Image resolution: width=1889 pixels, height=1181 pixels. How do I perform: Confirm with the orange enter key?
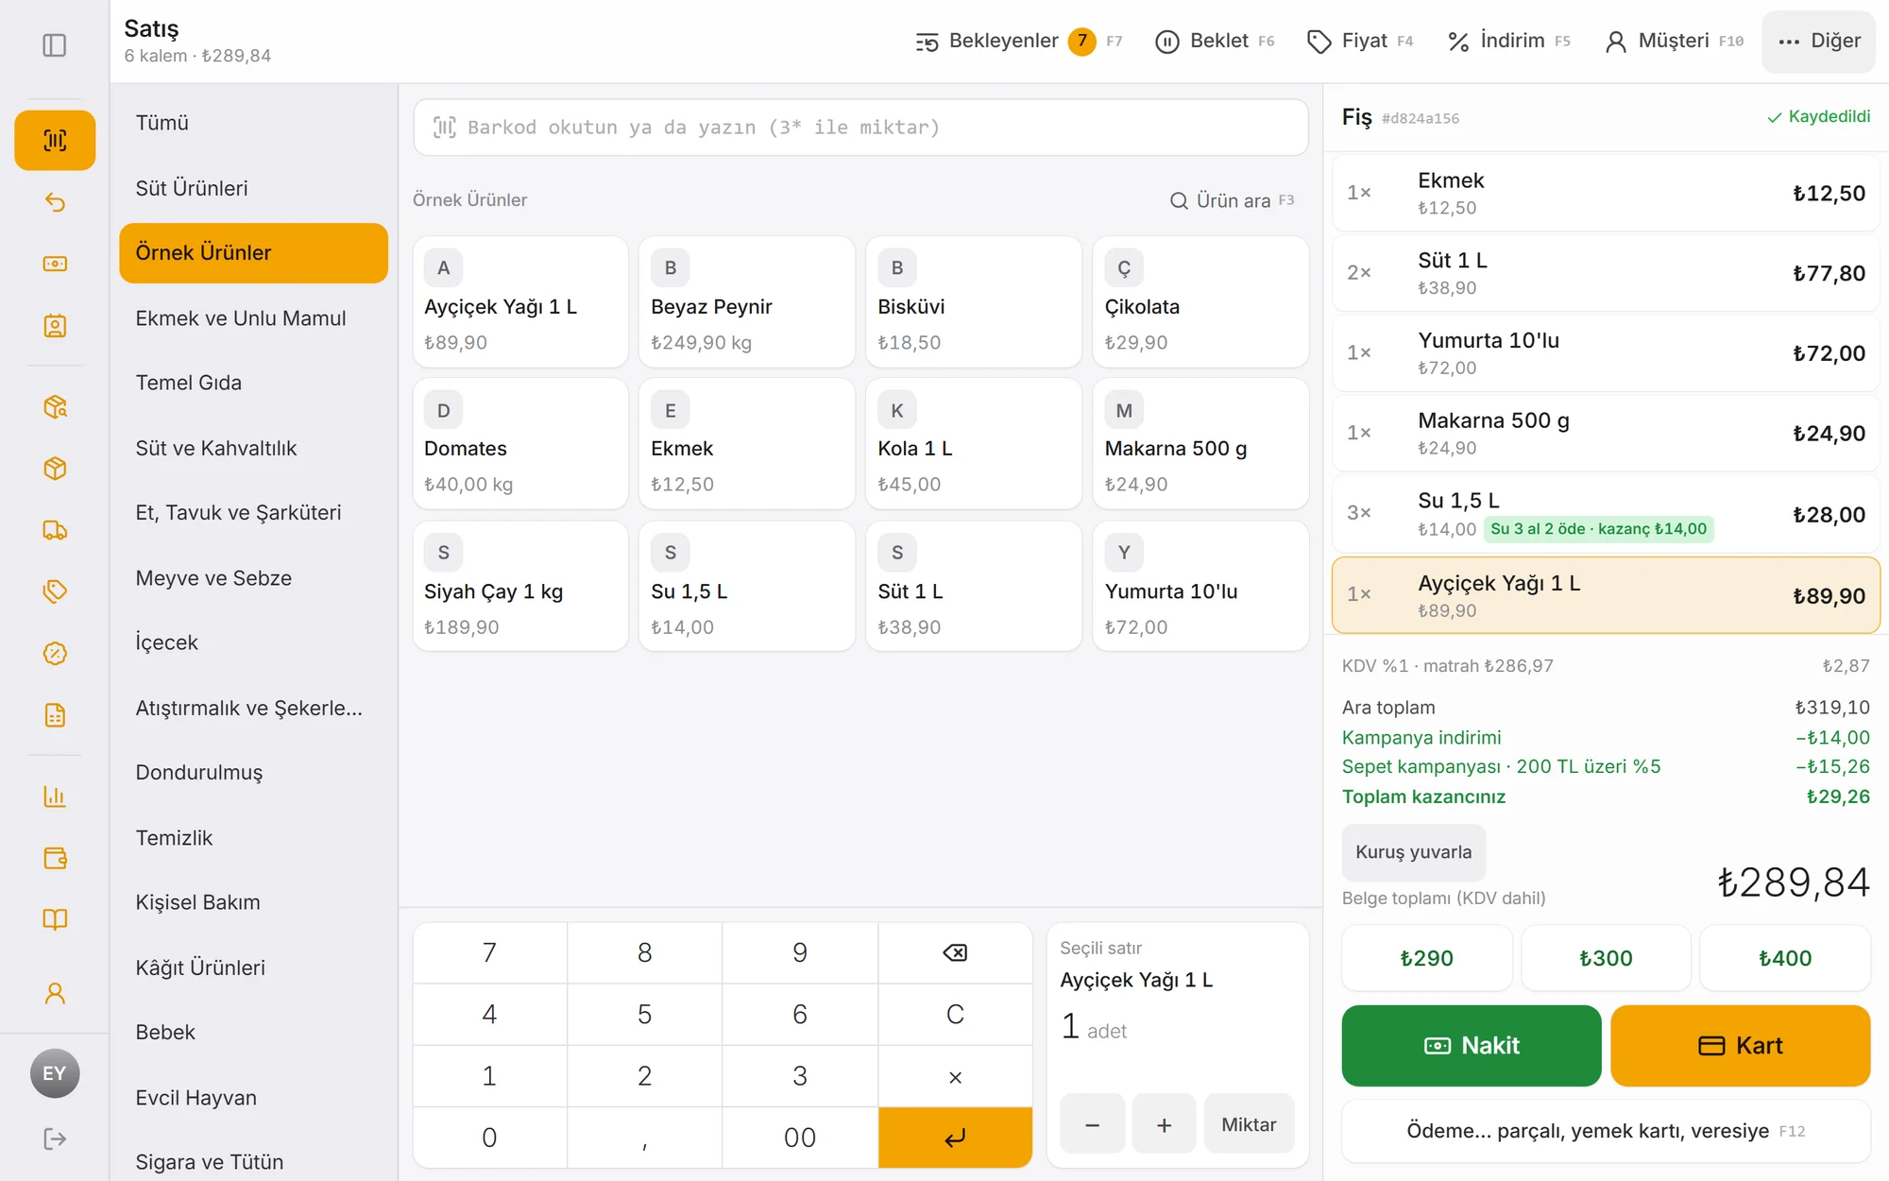pos(955,1138)
